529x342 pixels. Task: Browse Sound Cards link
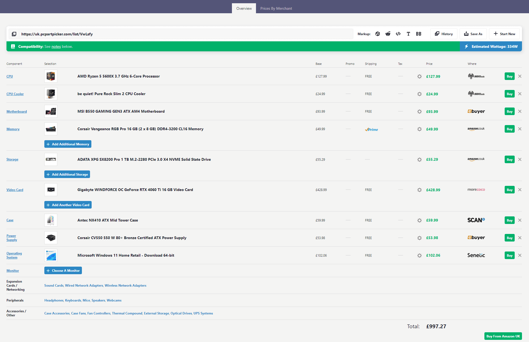[x=54, y=286]
